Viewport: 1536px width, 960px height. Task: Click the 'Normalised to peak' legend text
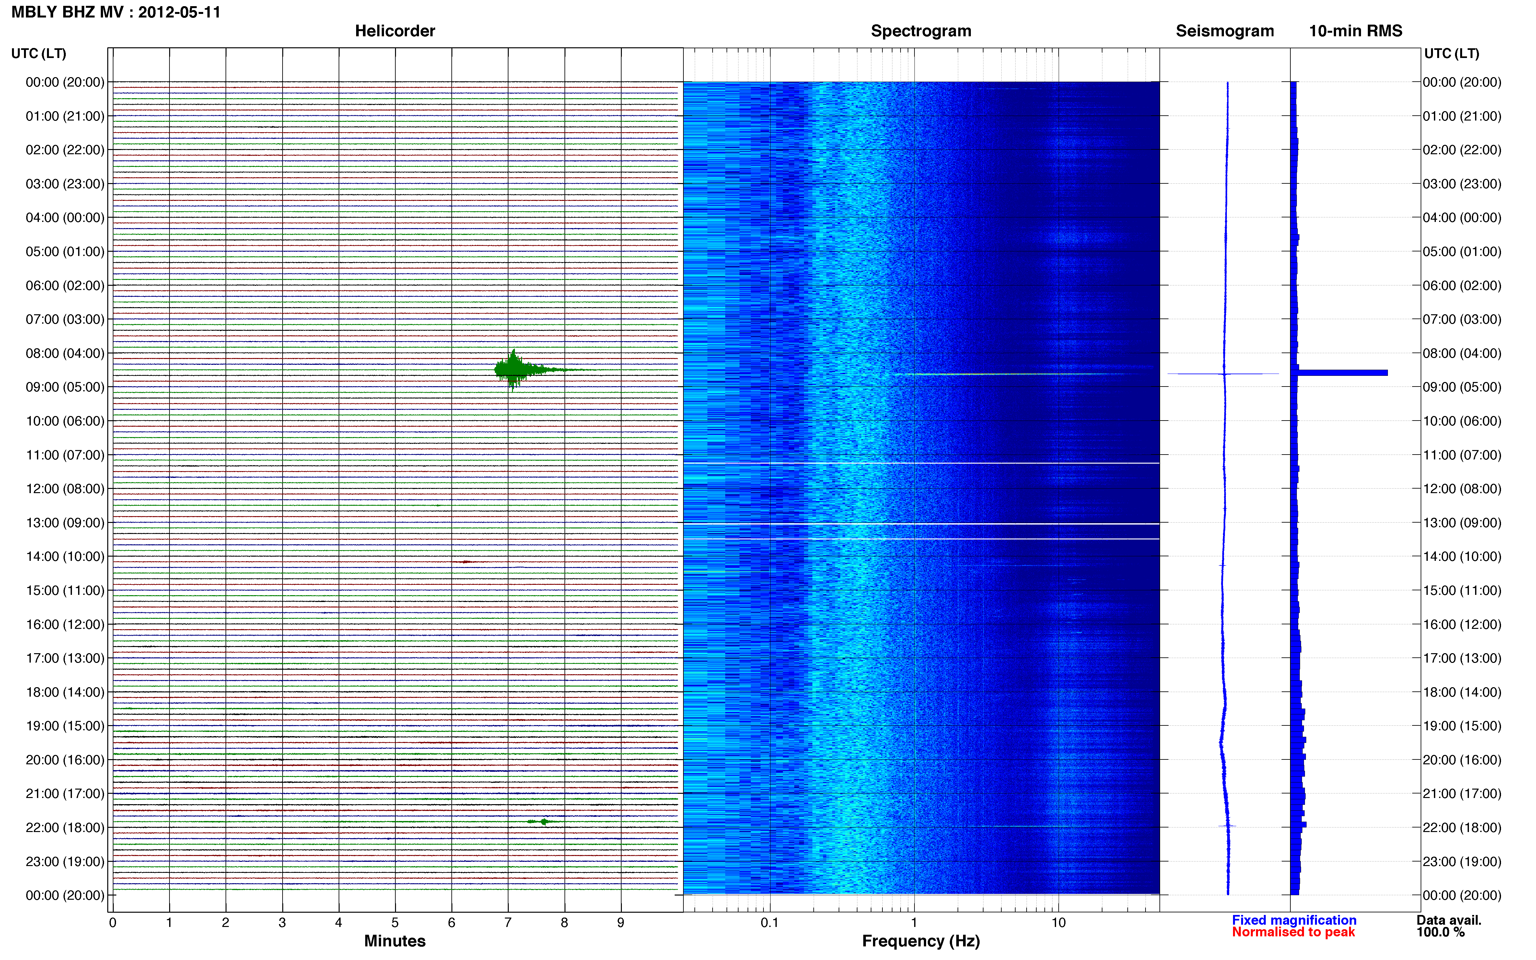[x=1293, y=932]
